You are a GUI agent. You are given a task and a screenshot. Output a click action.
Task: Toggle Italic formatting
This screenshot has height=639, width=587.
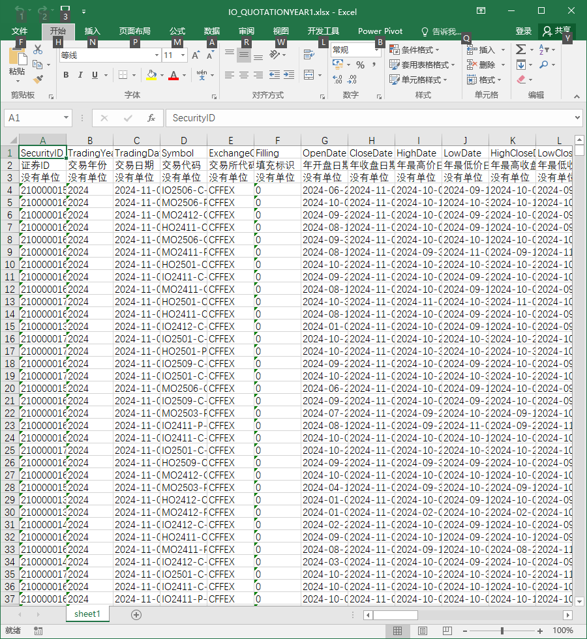point(80,75)
